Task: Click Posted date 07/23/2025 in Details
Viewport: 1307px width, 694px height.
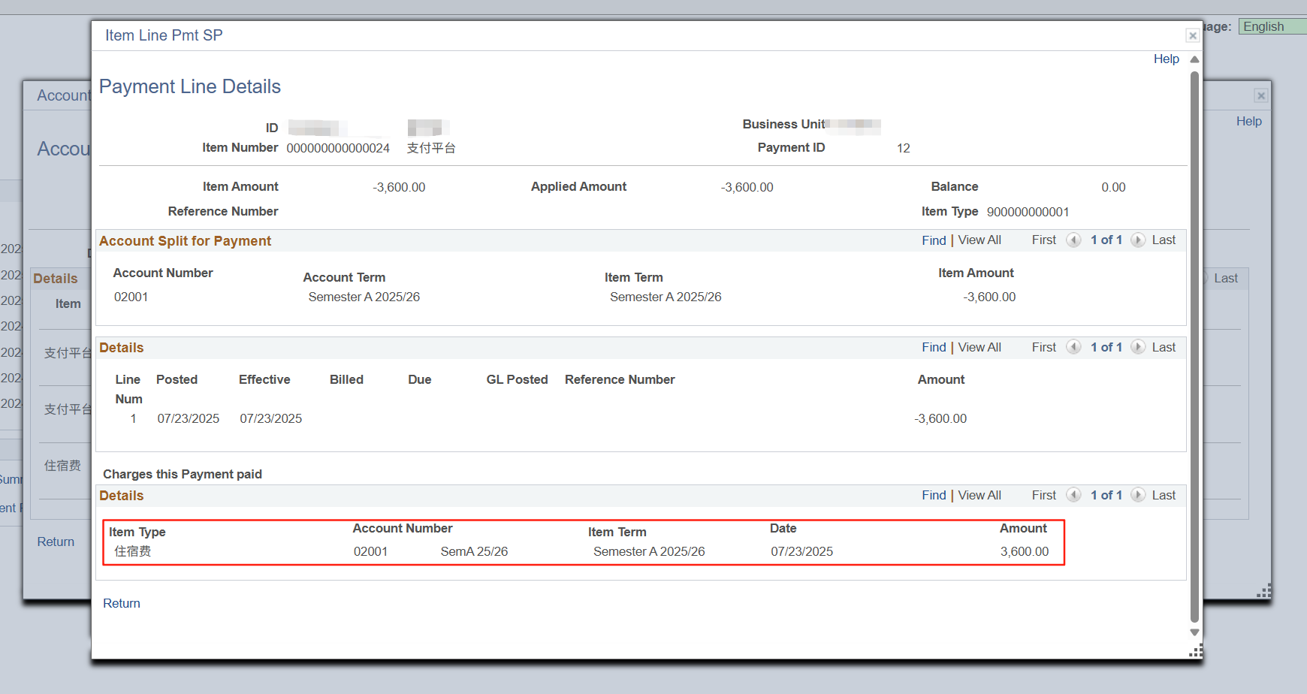Action: [188, 418]
